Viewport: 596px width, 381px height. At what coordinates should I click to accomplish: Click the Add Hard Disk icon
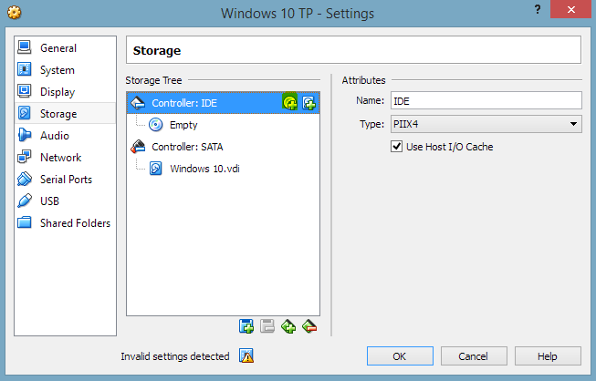(x=308, y=102)
